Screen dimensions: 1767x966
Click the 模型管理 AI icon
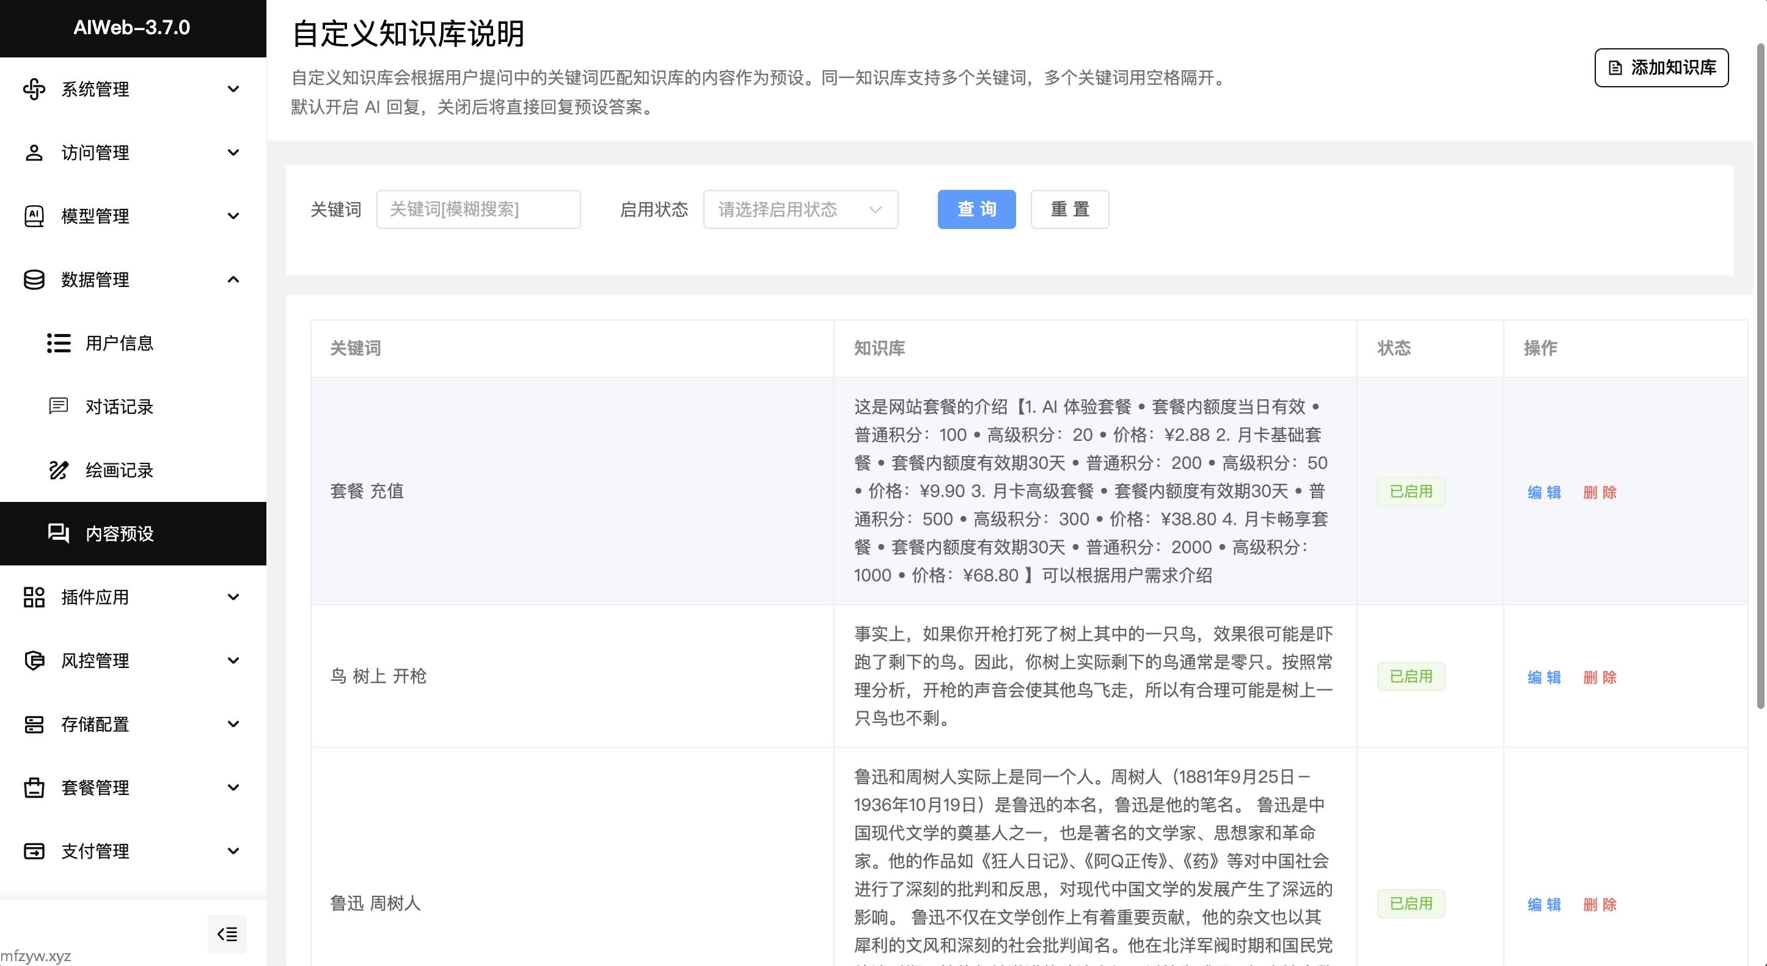coord(34,216)
